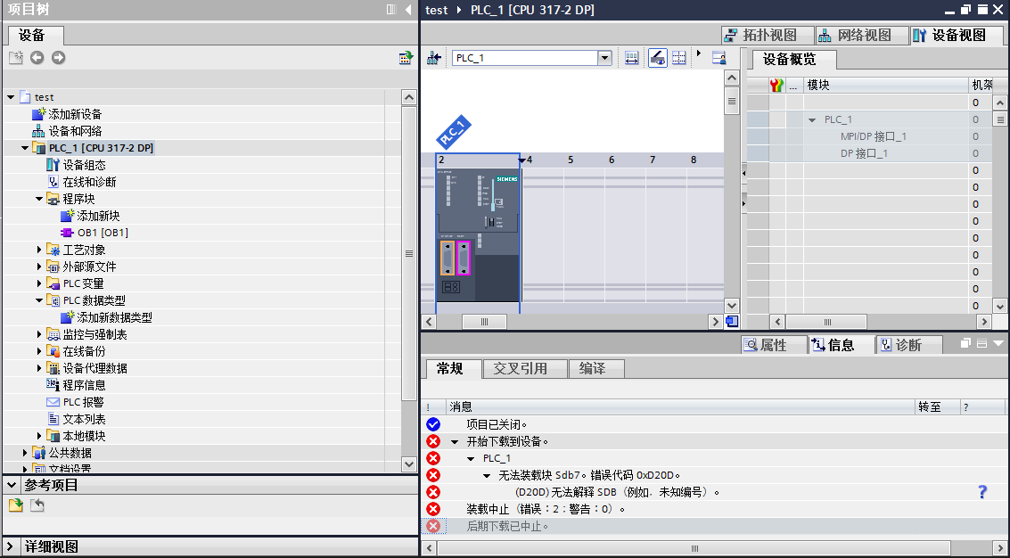The height and width of the screenshot is (558, 1010).
Task: Collapse 无法装载块 Sdb7 message
Action: click(x=487, y=475)
